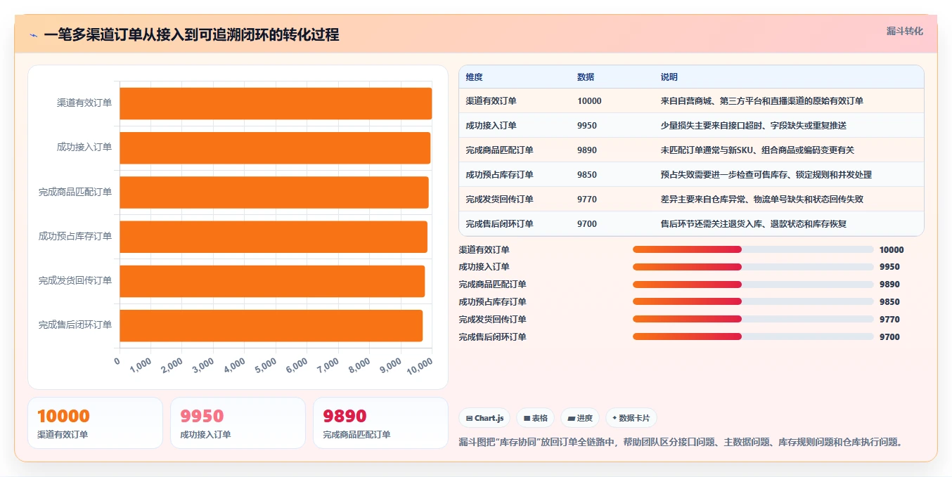952x477 pixels.
Task: Click description starting 未匹配订单通常
Action: (758, 150)
